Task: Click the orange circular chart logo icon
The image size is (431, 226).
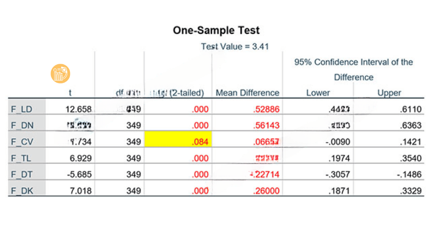Action: pos(60,74)
